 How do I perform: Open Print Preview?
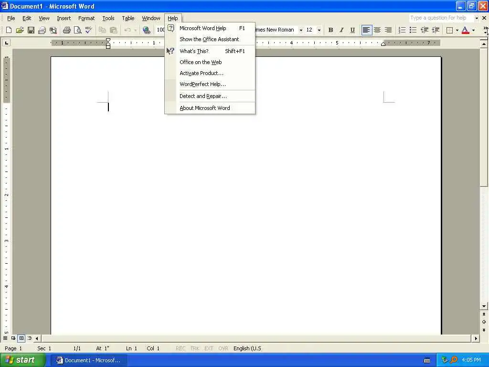click(77, 30)
